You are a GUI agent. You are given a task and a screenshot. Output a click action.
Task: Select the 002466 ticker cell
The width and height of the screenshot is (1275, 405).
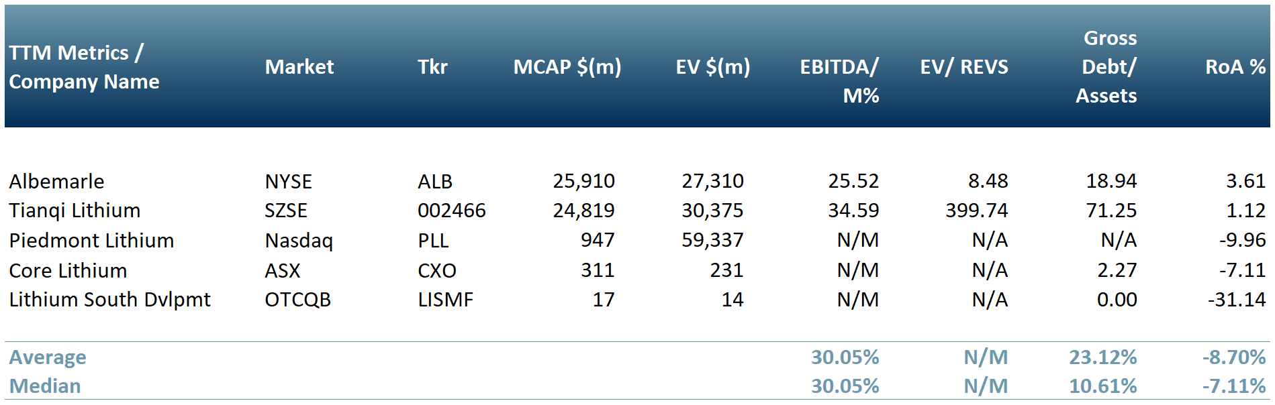[x=451, y=211]
